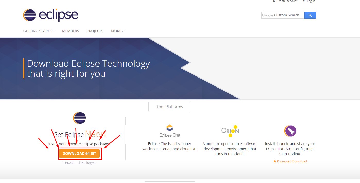This screenshot has height=183, width=360.
Task: Click the Orion cloud environment description
Action: (x=230, y=149)
